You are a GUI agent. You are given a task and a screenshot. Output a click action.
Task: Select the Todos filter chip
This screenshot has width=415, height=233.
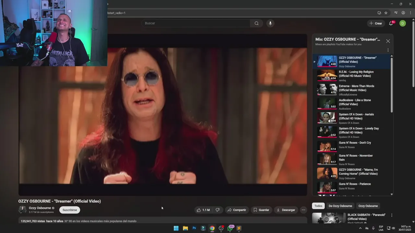318,206
